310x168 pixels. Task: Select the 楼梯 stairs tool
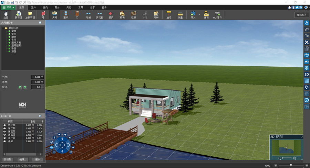click(122, 15)
